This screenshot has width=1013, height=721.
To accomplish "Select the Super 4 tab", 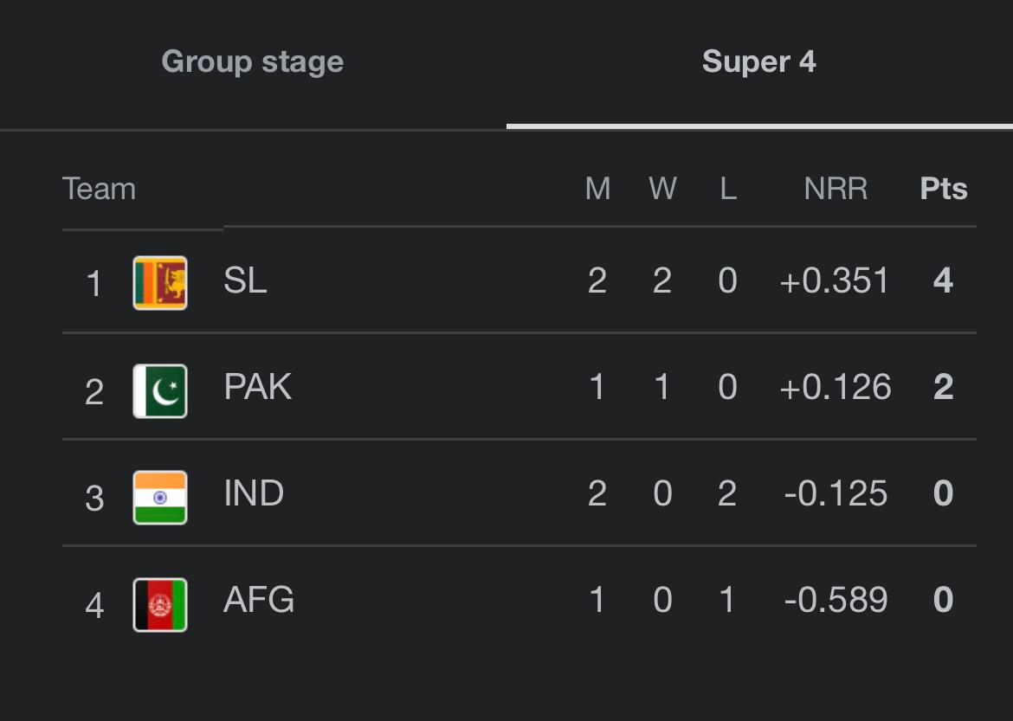I will 758,62.
